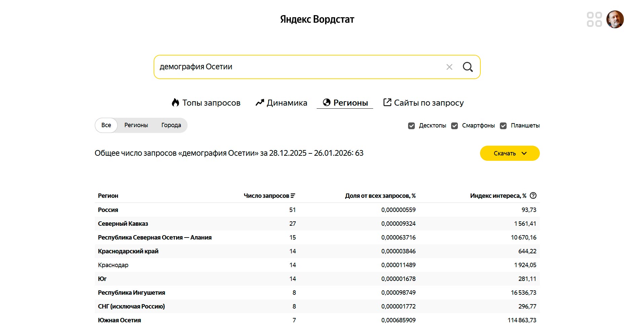Uncheck the Десктопы checkbox

pyautogui.click(x=411, y=126)
